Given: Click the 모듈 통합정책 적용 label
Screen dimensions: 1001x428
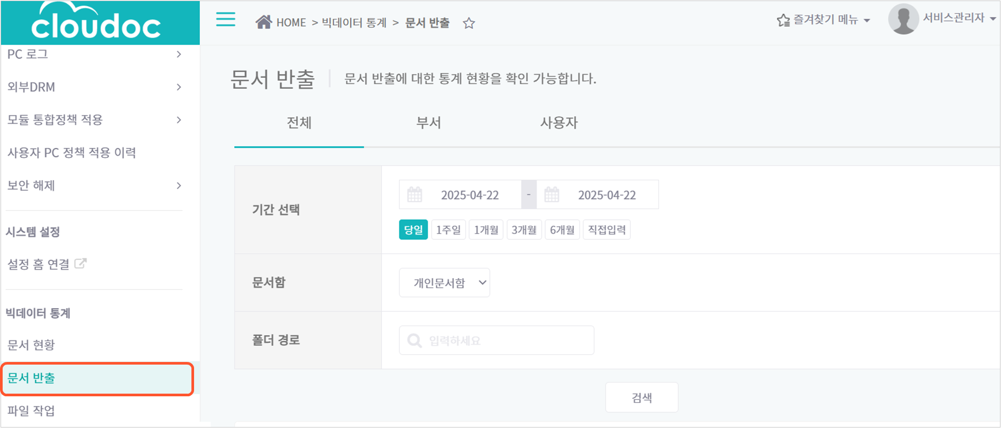Looking at the screenshot, I should tap(55, 120).
